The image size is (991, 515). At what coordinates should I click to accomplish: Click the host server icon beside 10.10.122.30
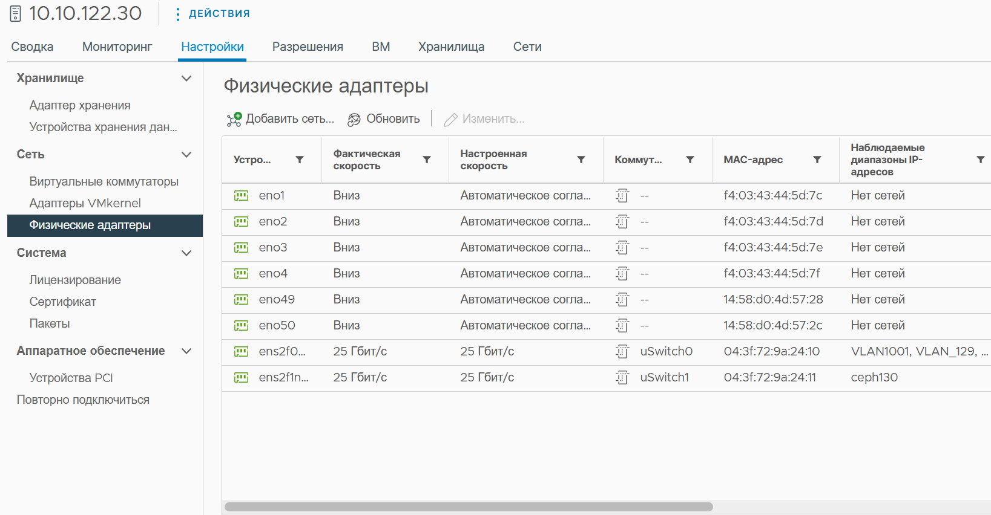point(16,13)
